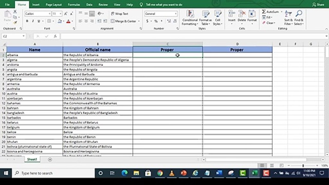Collapse the ribbon with the chevron
329x185 pixels.
(x=326, y=29)
